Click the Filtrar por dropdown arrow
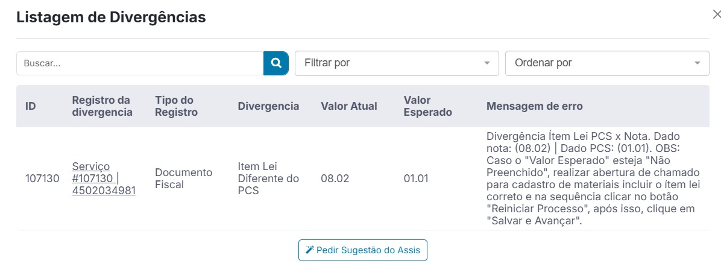Screen dimensions: 721x278 tap(487, 63)
